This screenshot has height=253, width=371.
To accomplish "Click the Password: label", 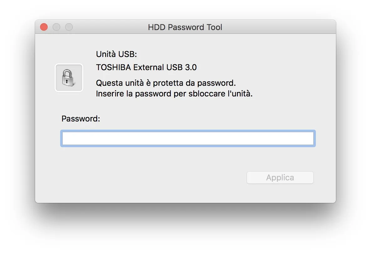I will [x=80, y=119].
